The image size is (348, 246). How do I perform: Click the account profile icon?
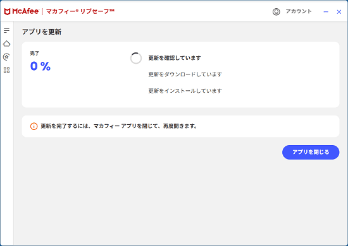pyautogui.click(x=277, y=12)
